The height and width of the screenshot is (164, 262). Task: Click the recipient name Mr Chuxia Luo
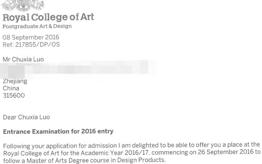(23, 59)
